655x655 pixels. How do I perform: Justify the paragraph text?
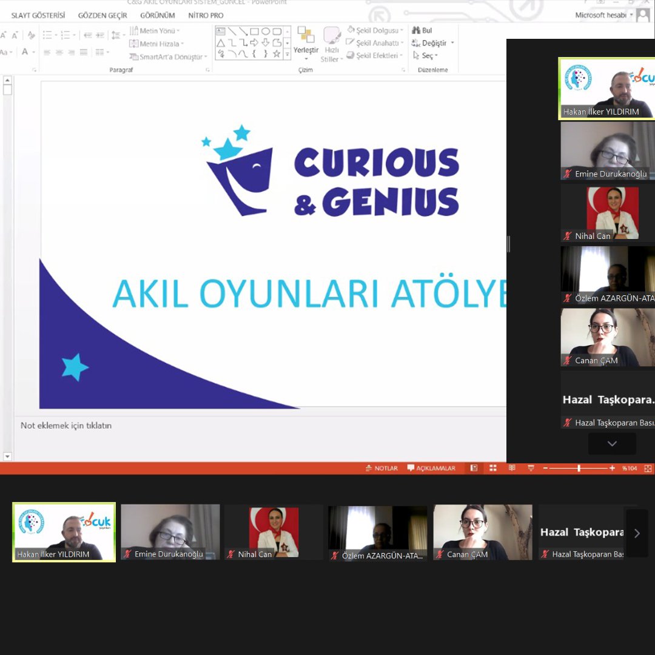[84, 52]
